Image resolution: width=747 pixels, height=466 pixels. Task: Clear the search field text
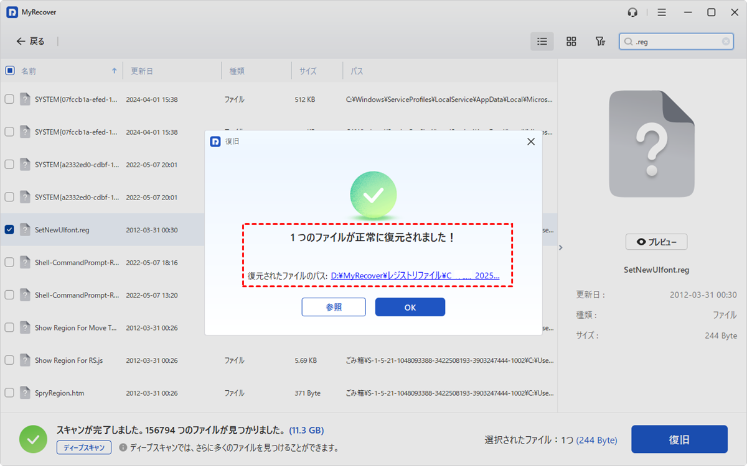click(726, 42)
